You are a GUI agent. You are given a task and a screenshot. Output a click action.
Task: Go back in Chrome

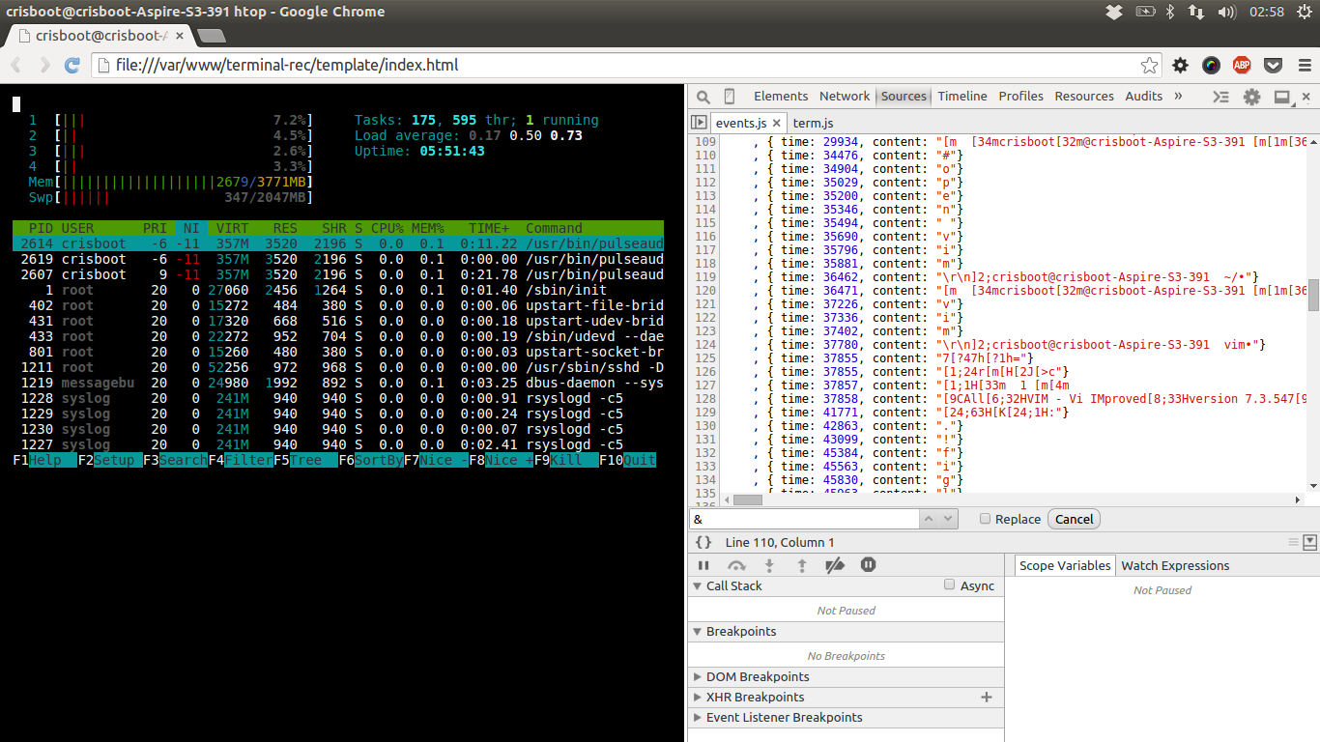click(x=17, y=66)
